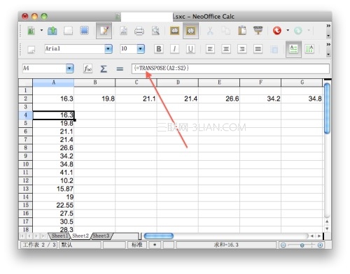The width and height of the screenshot is (350, 274).
Task: Toggle Bold formatting
Action: click(x=159, y=49)
